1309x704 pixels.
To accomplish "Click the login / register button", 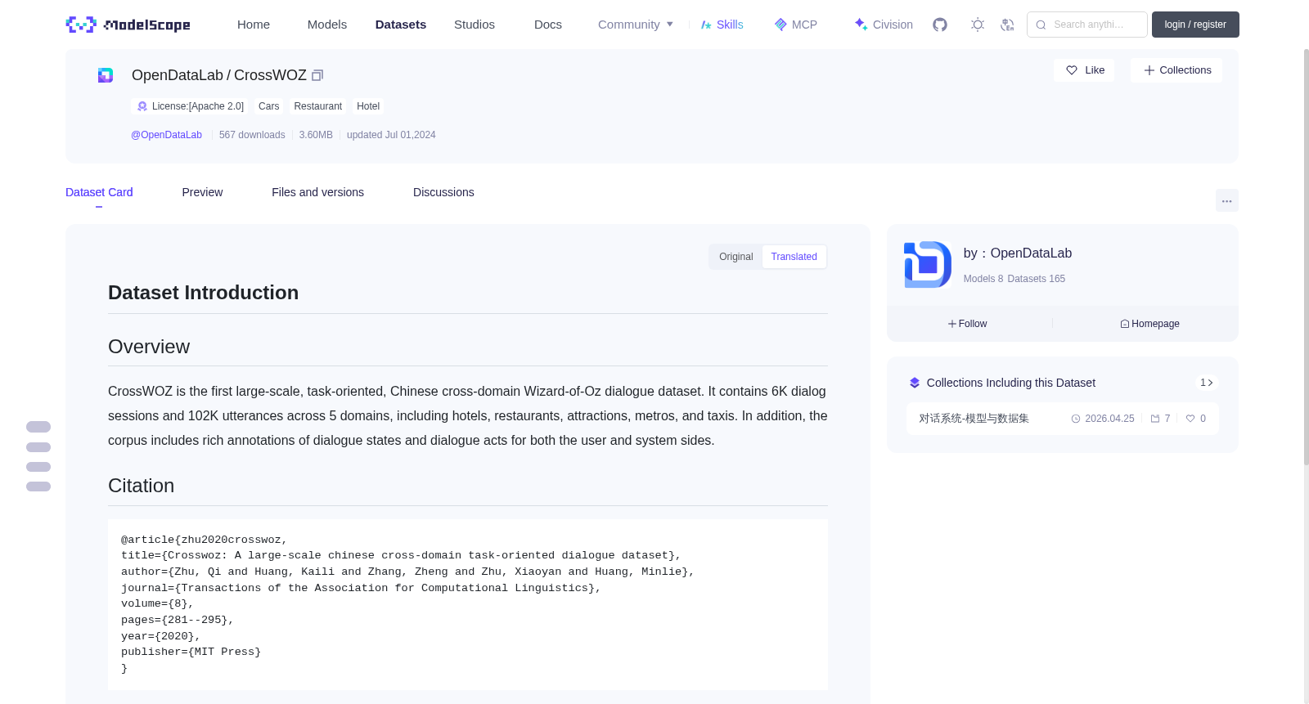I will click(1195, 25).
